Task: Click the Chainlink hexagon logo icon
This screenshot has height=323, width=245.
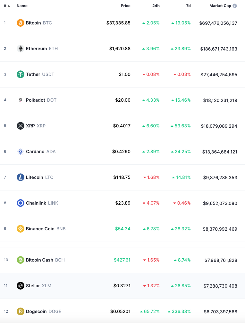Action: (x=20, y=203)
